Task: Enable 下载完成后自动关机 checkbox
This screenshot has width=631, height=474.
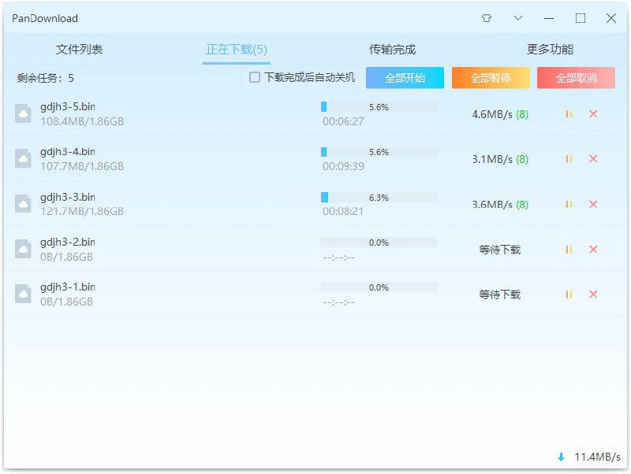Action: pos(254,77)
